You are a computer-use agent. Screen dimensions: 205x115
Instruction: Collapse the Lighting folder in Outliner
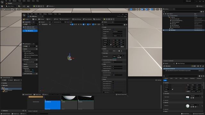pyautogui.click(x=168, y=17)
